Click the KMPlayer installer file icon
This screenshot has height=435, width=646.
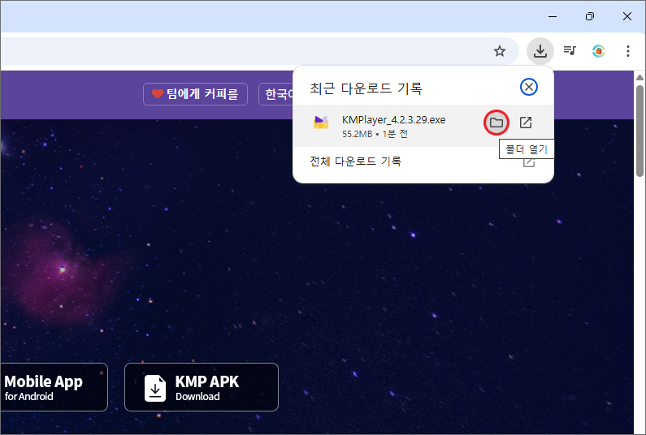(321, 123)
